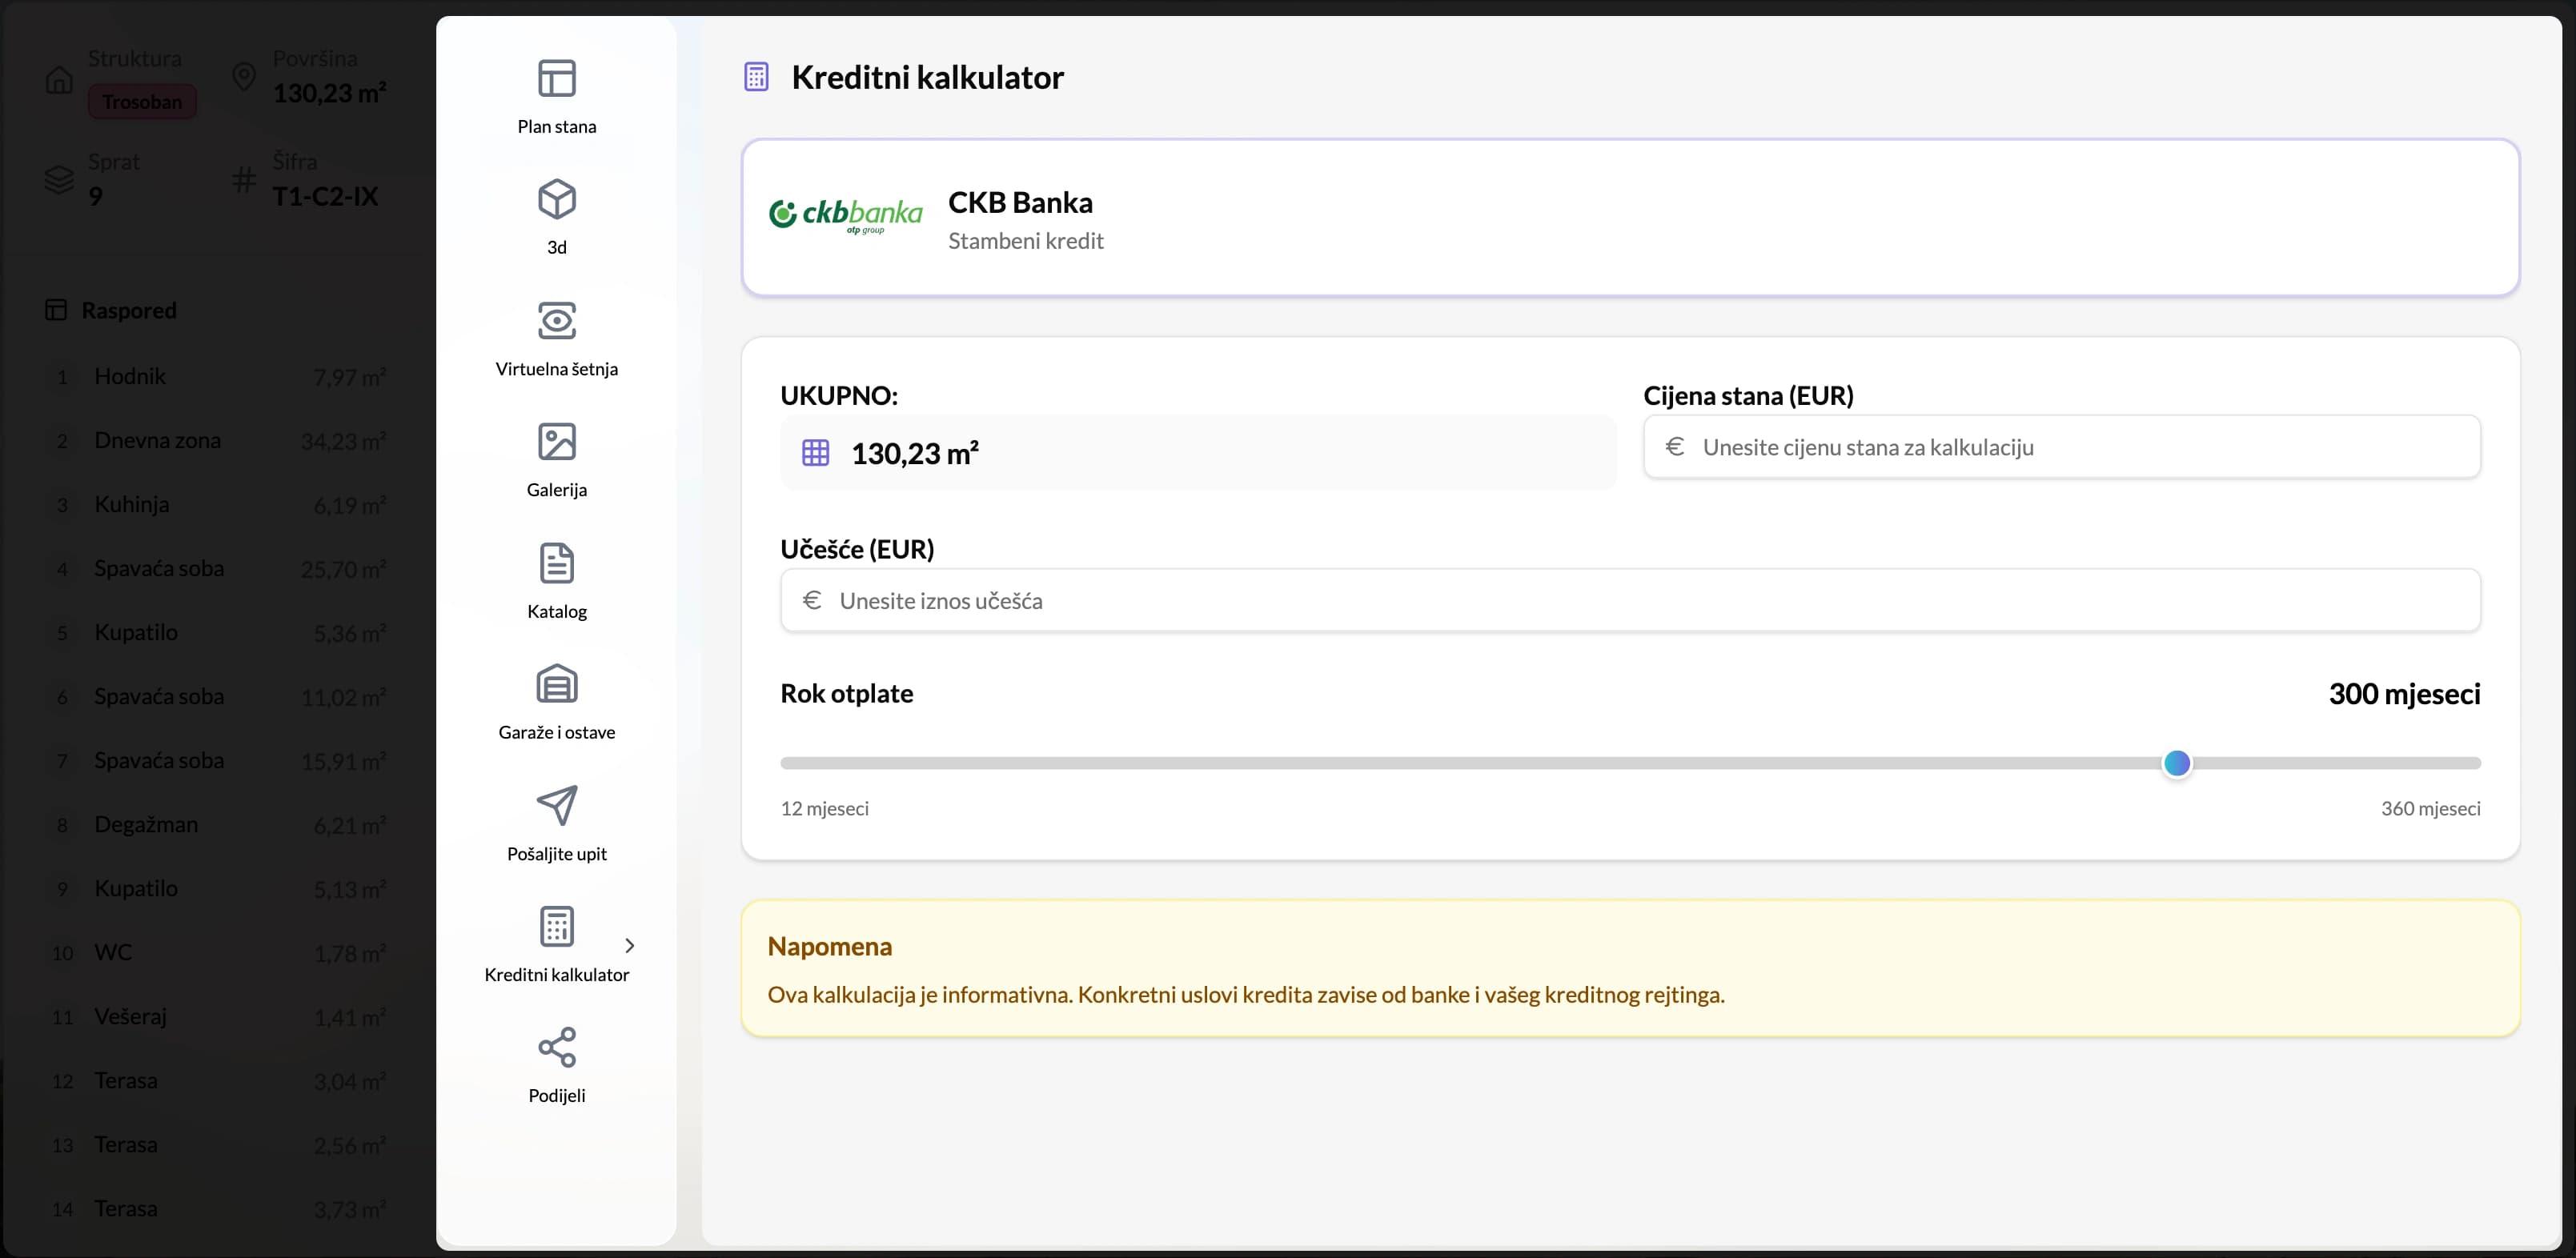Image resolution: width=2576 pixels, height=1258 pixels.
Task: Click the 3,04 m² Terasa row
Action: click(x=217, y=1081)
